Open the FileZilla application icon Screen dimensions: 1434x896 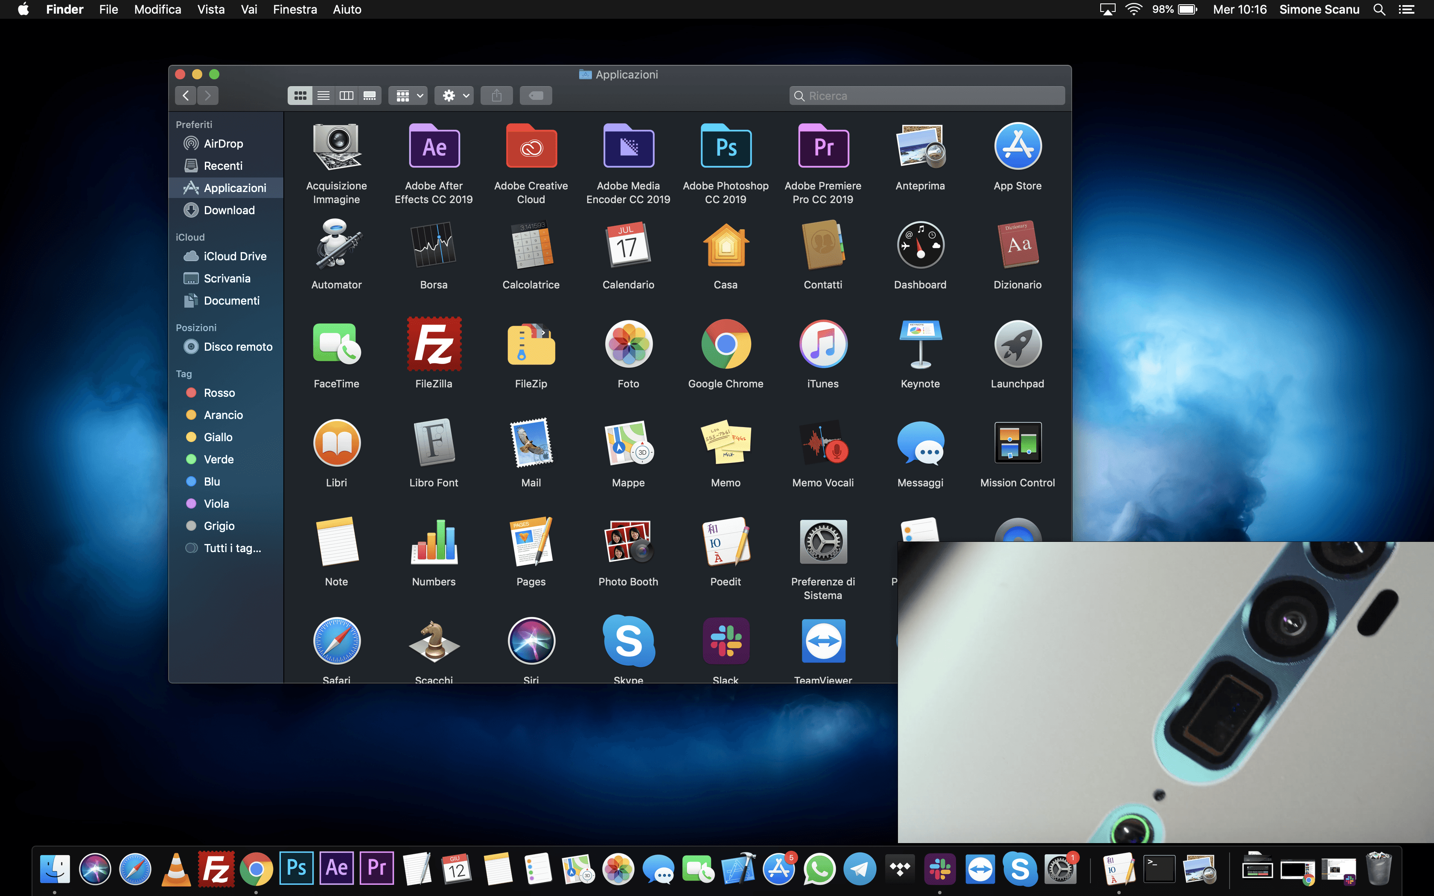coord(434,344)
